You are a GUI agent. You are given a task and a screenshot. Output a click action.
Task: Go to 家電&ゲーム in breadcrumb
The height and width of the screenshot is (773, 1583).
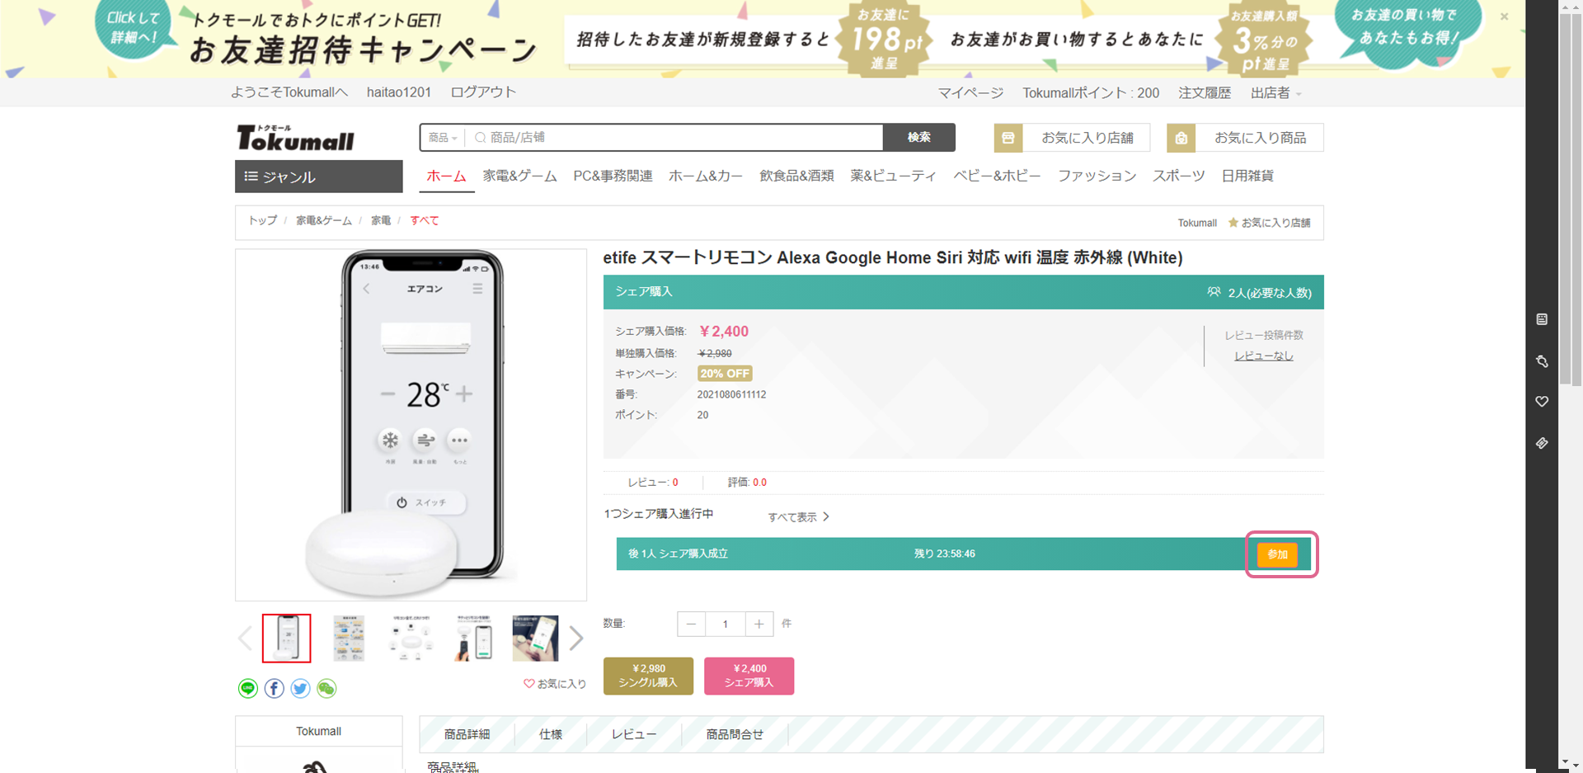[324, 220]
